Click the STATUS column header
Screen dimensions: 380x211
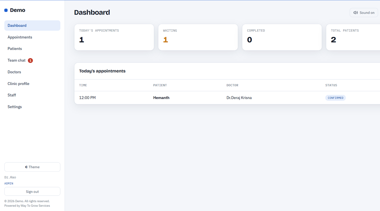point(331,85)
